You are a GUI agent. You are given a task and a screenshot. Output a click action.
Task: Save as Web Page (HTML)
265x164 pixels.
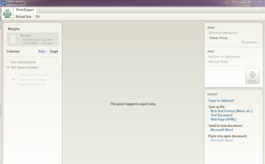tap(223, 120)
